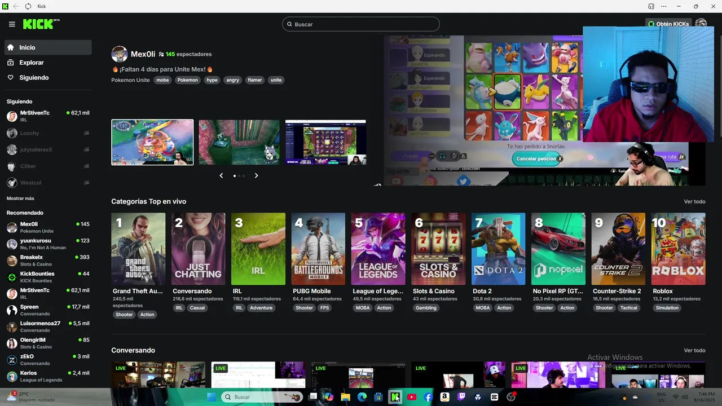Open recommended channel Breakelx
722x406 pixels.
[x=48, y=261]
